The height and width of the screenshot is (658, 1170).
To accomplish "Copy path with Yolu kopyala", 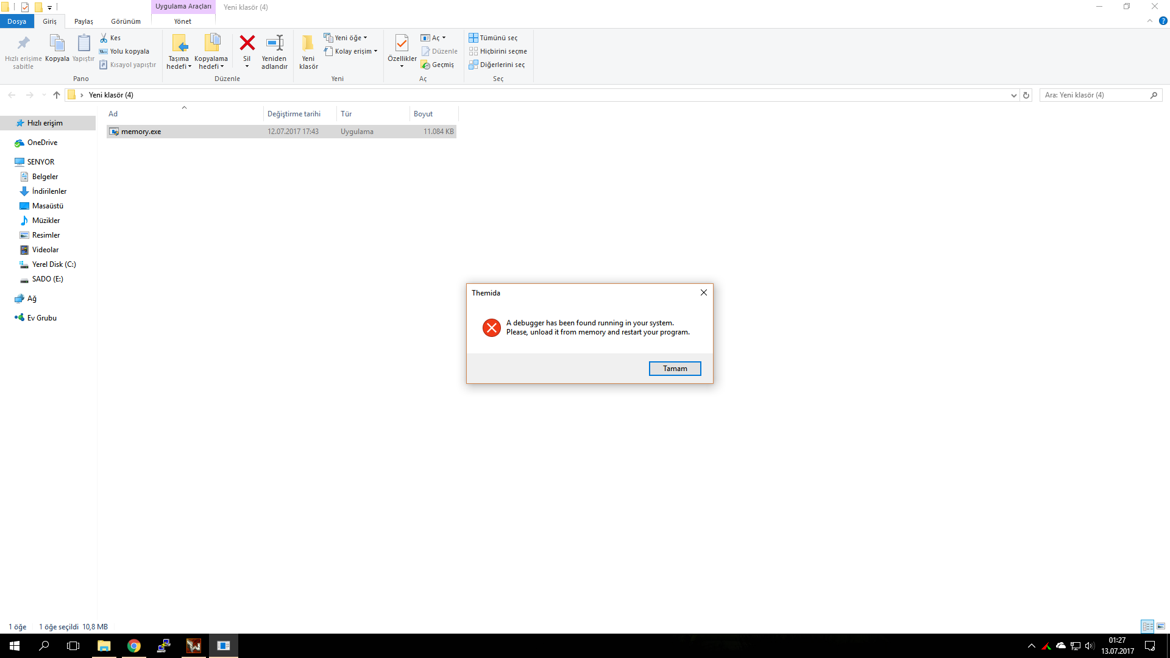I will pos(124,51).
